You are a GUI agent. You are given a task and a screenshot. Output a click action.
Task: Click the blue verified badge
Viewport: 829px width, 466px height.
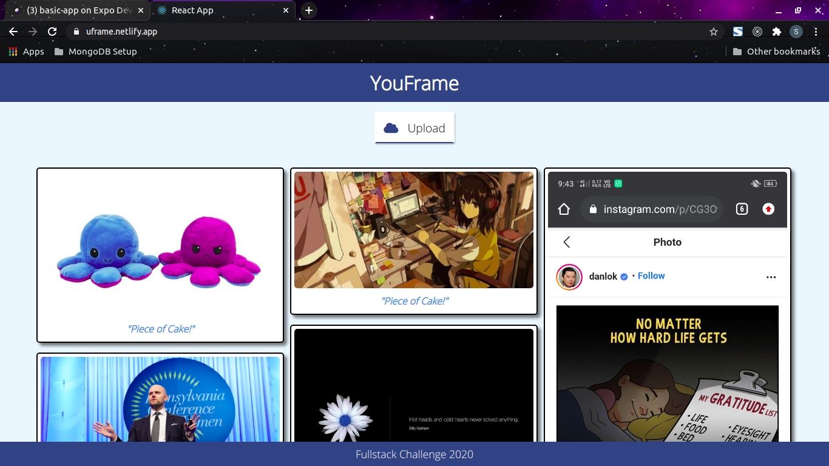(x=624, y=277)
